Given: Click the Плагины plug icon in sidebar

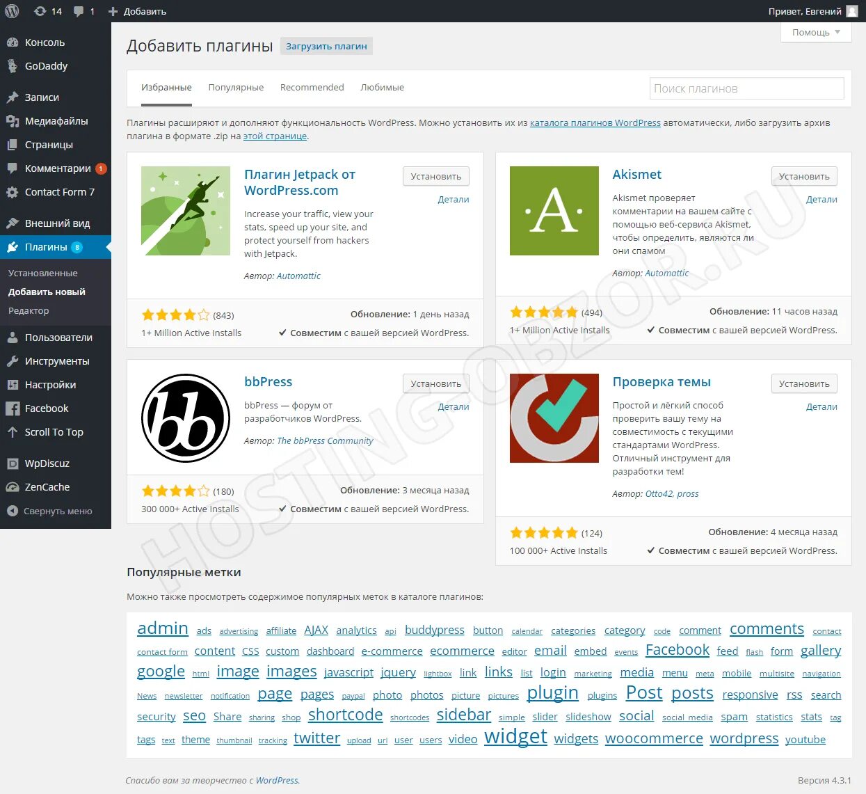Looking at the screenshot, I should pos(13,247).
